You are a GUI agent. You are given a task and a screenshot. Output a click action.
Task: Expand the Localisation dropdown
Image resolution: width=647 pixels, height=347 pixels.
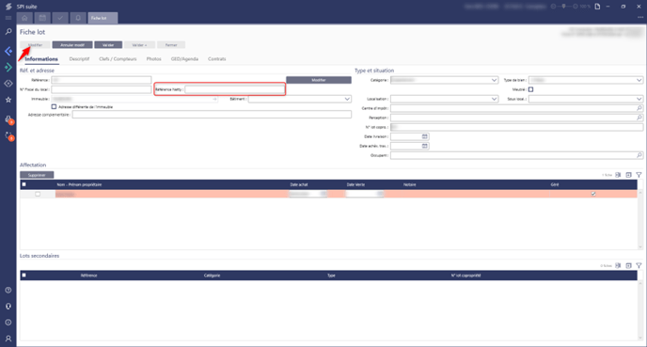(x=494, y=99)
